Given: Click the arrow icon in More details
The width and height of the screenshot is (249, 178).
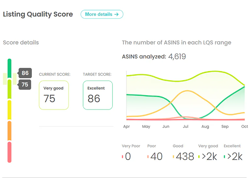Looking at the screenshot, I should click(x=116, y=14).
